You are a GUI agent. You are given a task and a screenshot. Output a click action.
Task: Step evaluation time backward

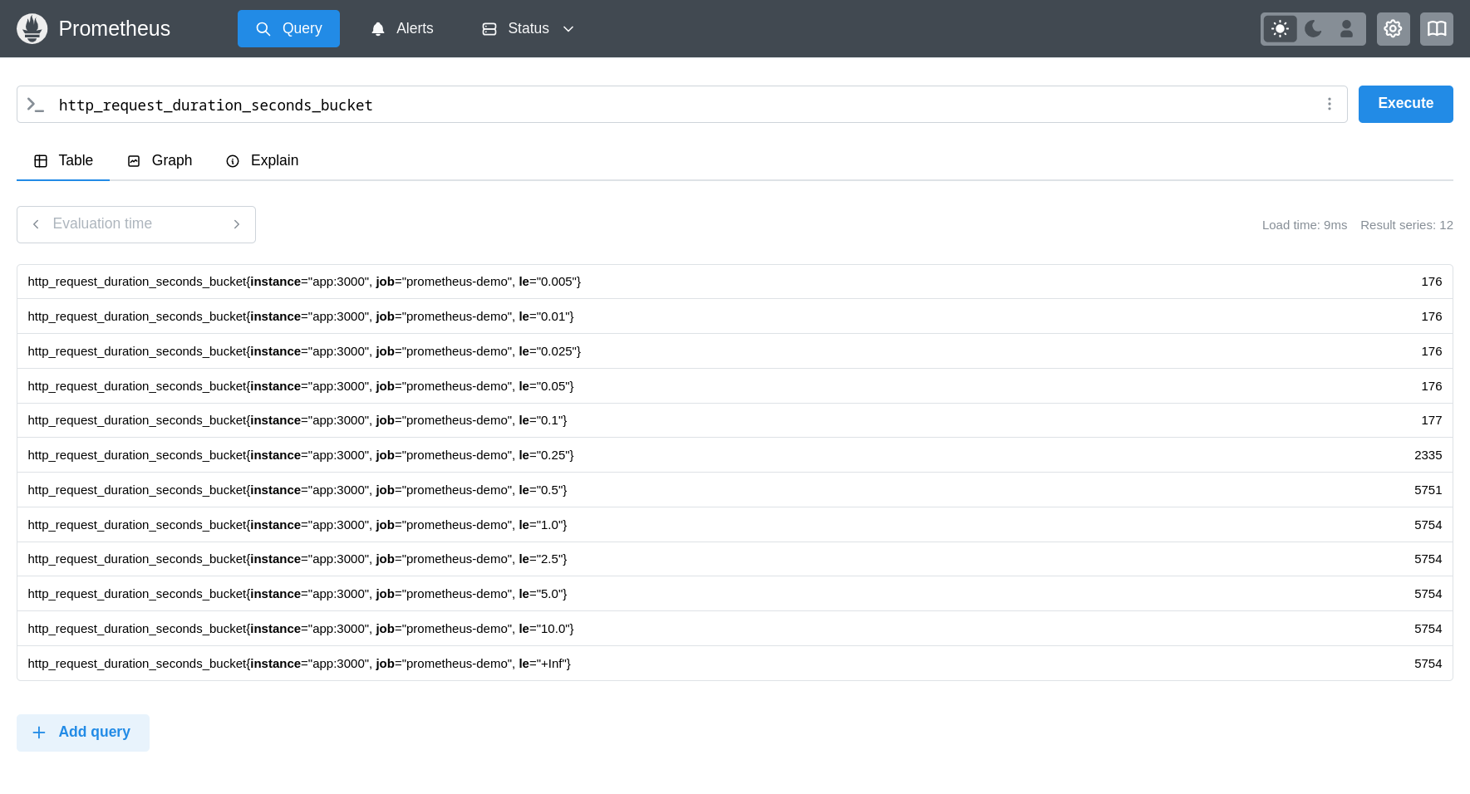[36, 224]
